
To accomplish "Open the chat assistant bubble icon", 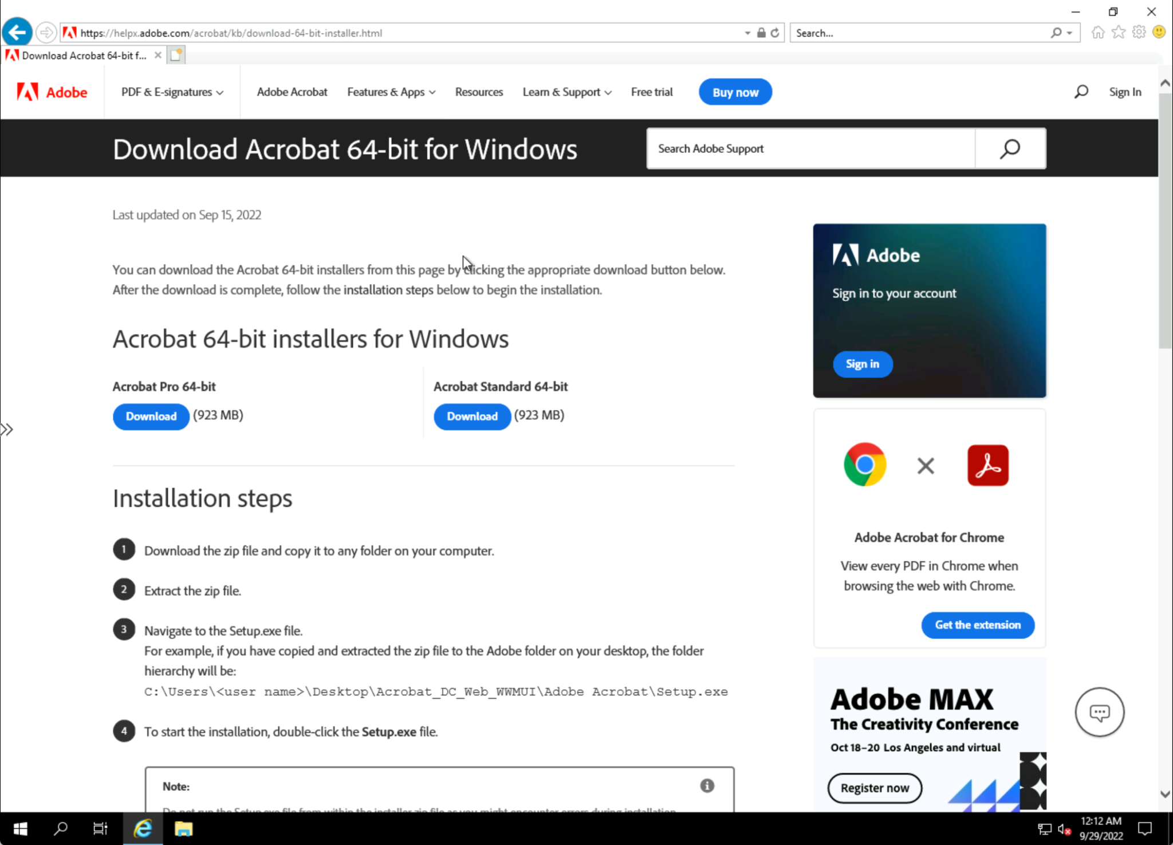I will pyautogui.click(x=1099, y=712).
